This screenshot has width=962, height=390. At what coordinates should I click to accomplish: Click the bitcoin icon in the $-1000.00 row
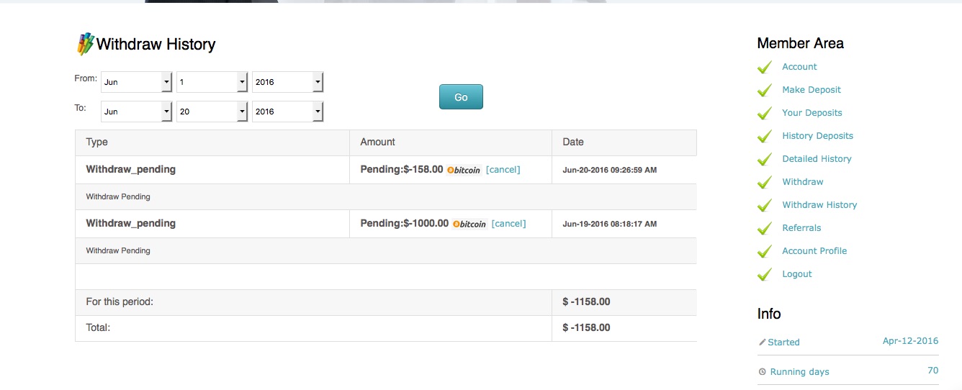pyautogui.click(x=469, y=224)
